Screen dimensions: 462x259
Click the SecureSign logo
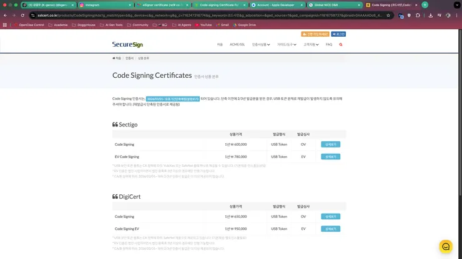[127, 45]
